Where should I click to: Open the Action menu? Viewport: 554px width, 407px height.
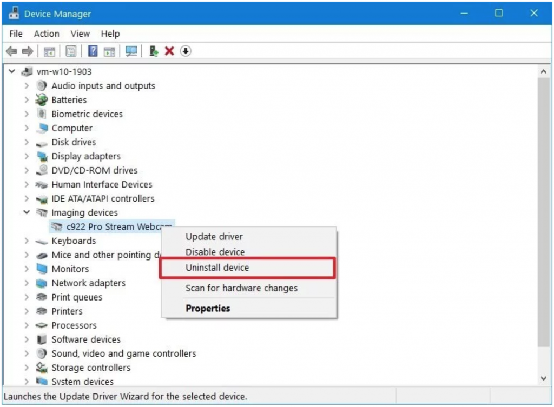(x=47, y=34)
